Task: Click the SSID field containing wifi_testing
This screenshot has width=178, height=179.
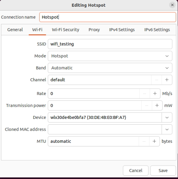Action: point(110,44)
